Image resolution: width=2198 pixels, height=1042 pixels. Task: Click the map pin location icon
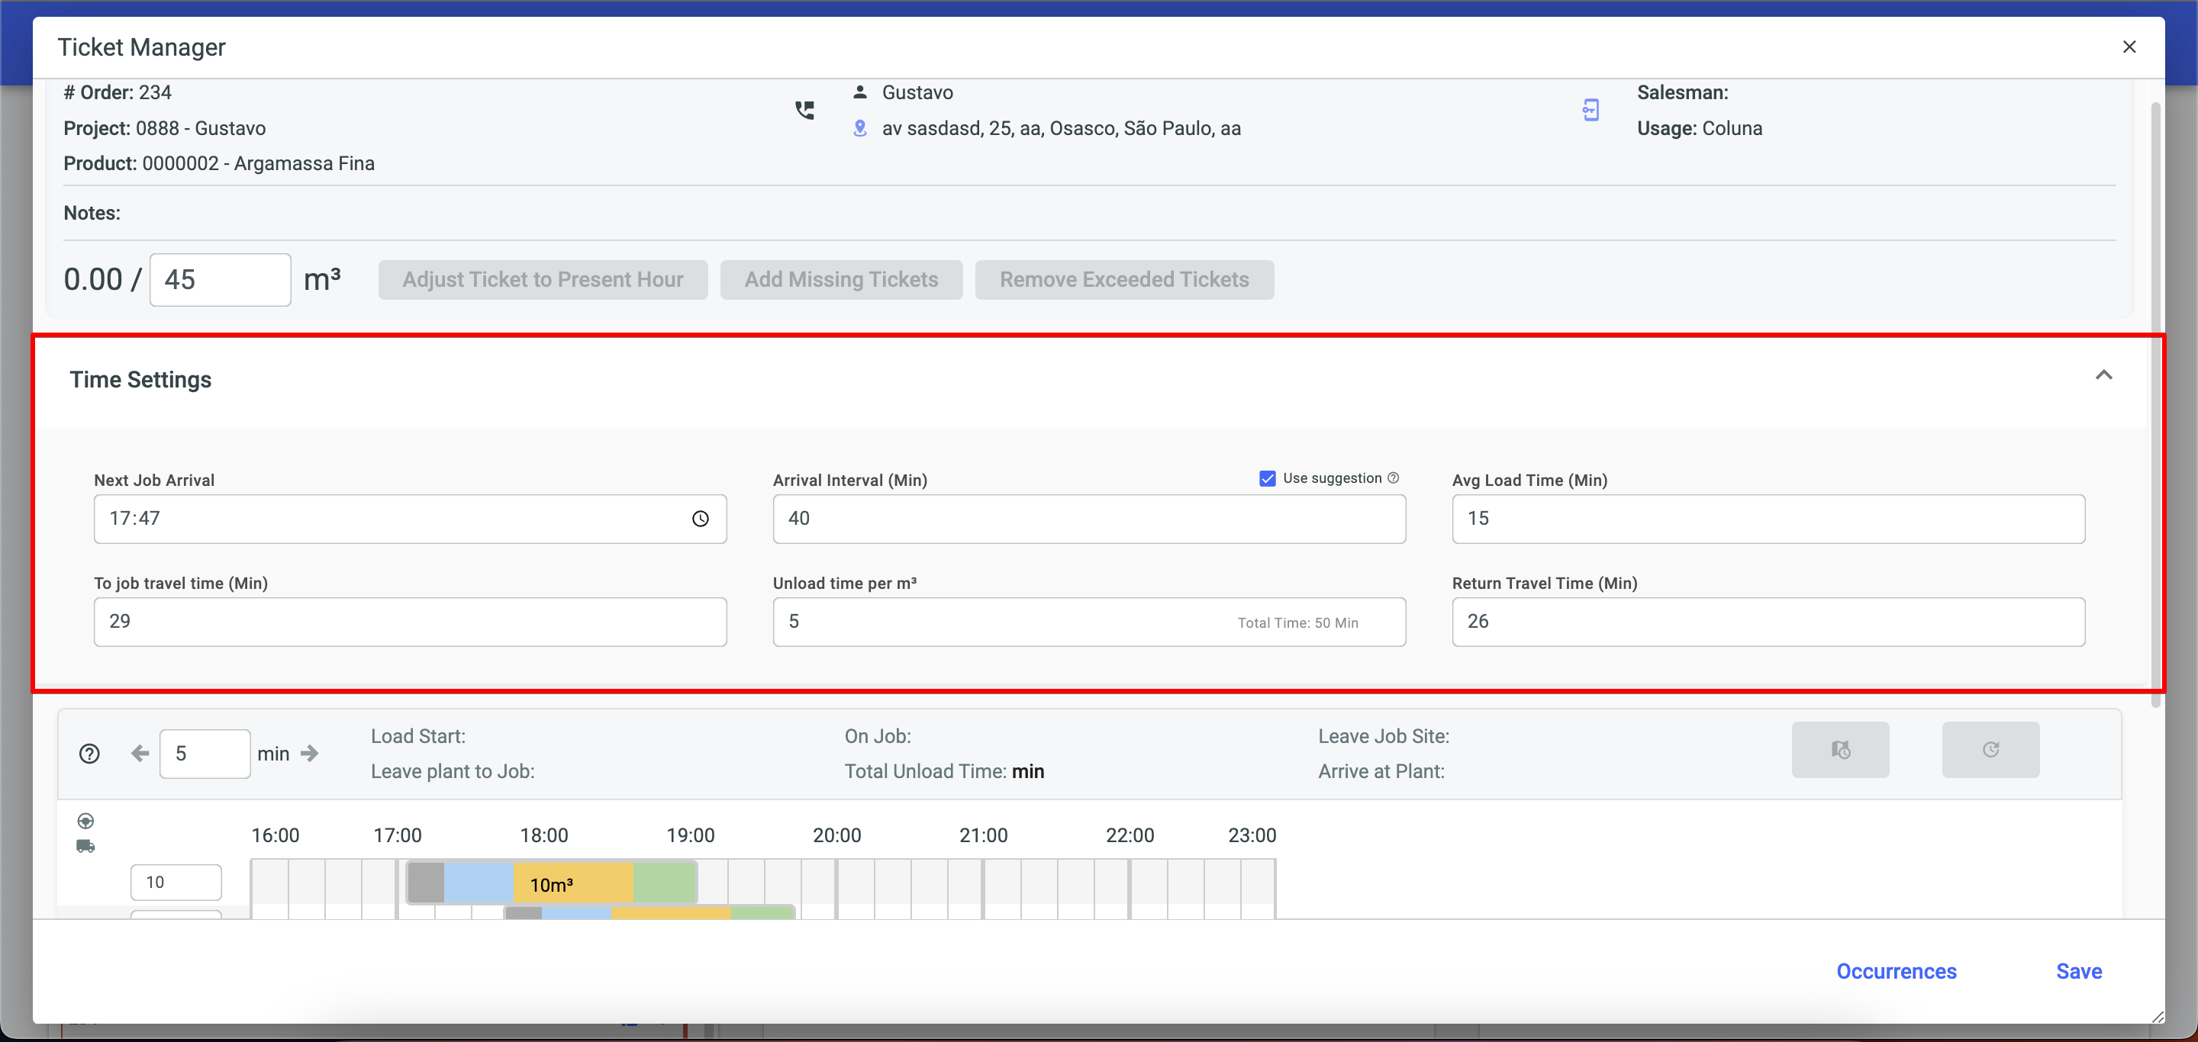[x=860, y=128]
